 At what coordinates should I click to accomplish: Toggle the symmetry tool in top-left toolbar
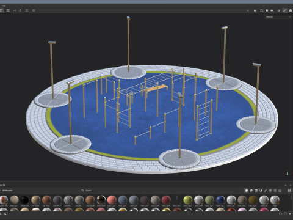click(15, 10)
